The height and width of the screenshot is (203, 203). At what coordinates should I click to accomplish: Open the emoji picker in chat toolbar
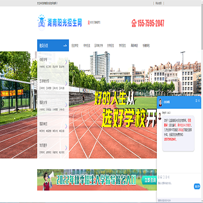[159, 177]
